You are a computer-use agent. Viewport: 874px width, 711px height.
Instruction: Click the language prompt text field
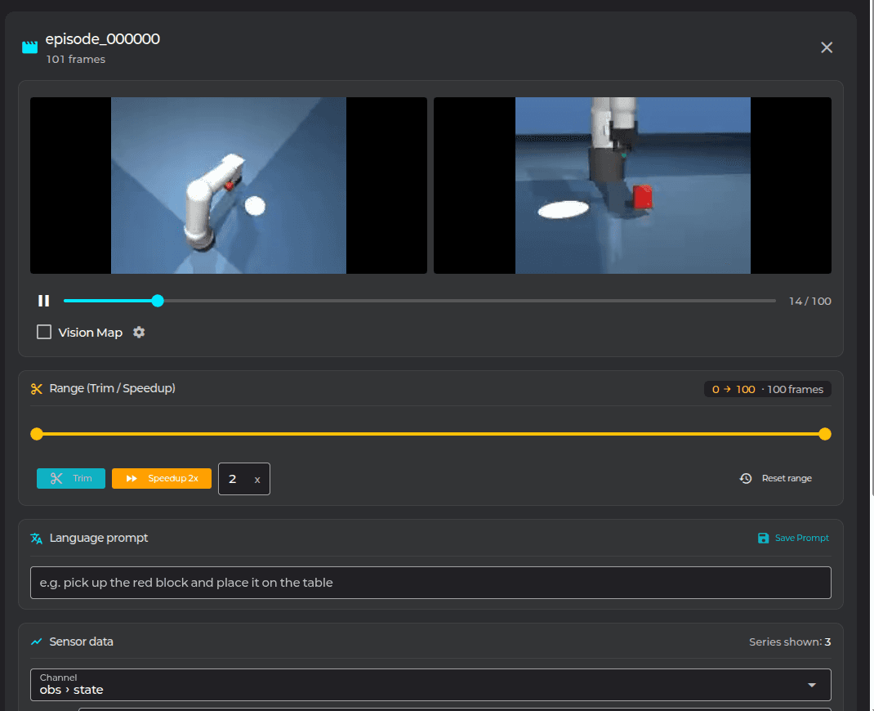430,583
